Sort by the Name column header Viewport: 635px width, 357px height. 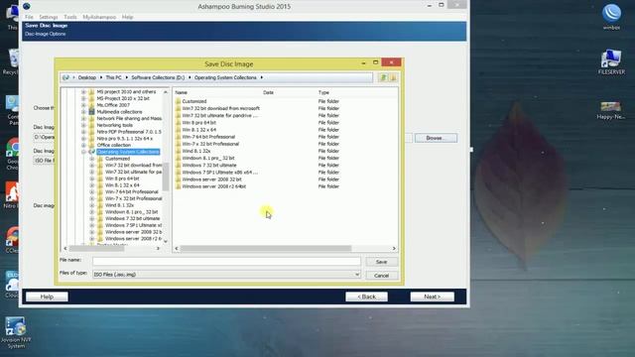pos(181,92)
